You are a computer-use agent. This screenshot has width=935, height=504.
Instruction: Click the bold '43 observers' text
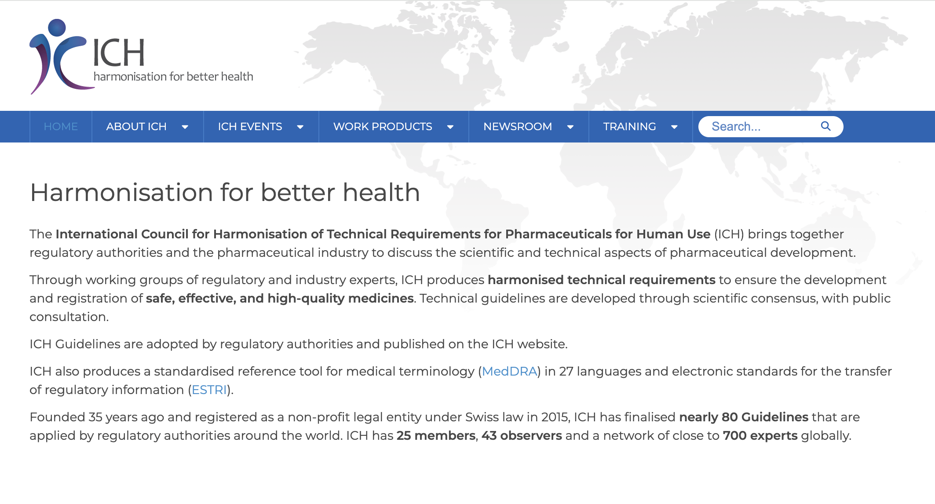(522, 435)
